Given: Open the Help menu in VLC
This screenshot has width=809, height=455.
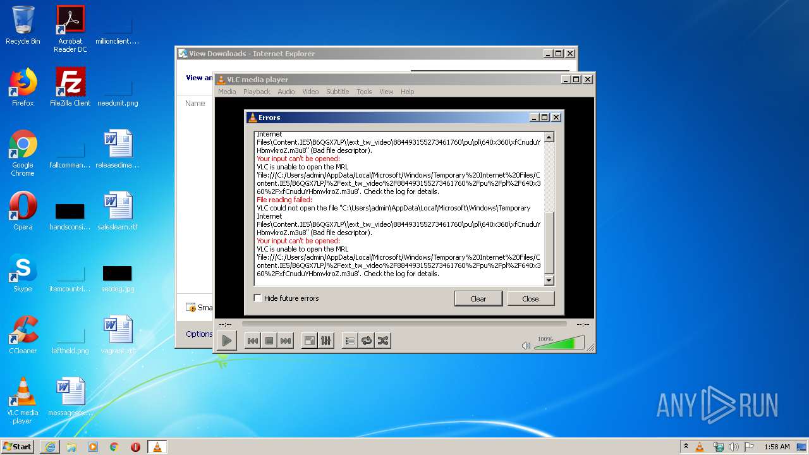Looking at the screenshot, I should click(x=408, y=92).
